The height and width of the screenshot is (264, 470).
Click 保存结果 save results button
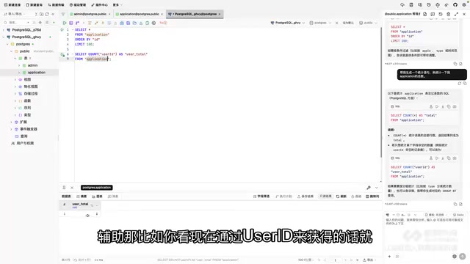(x=305, y=197)
